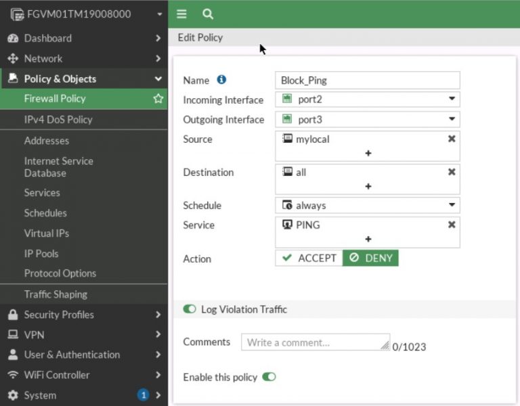Screen dimensions: 520x406
Task: Add another service with plus icon
Action: [368, 239]
